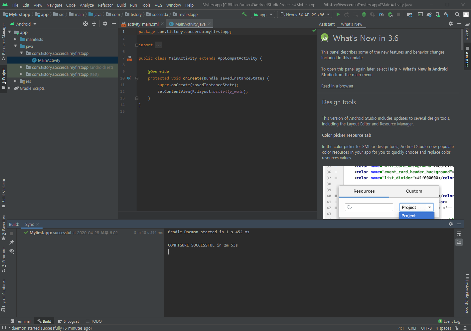Toggle the eye view filter in the Build panel

coord(12,251)
